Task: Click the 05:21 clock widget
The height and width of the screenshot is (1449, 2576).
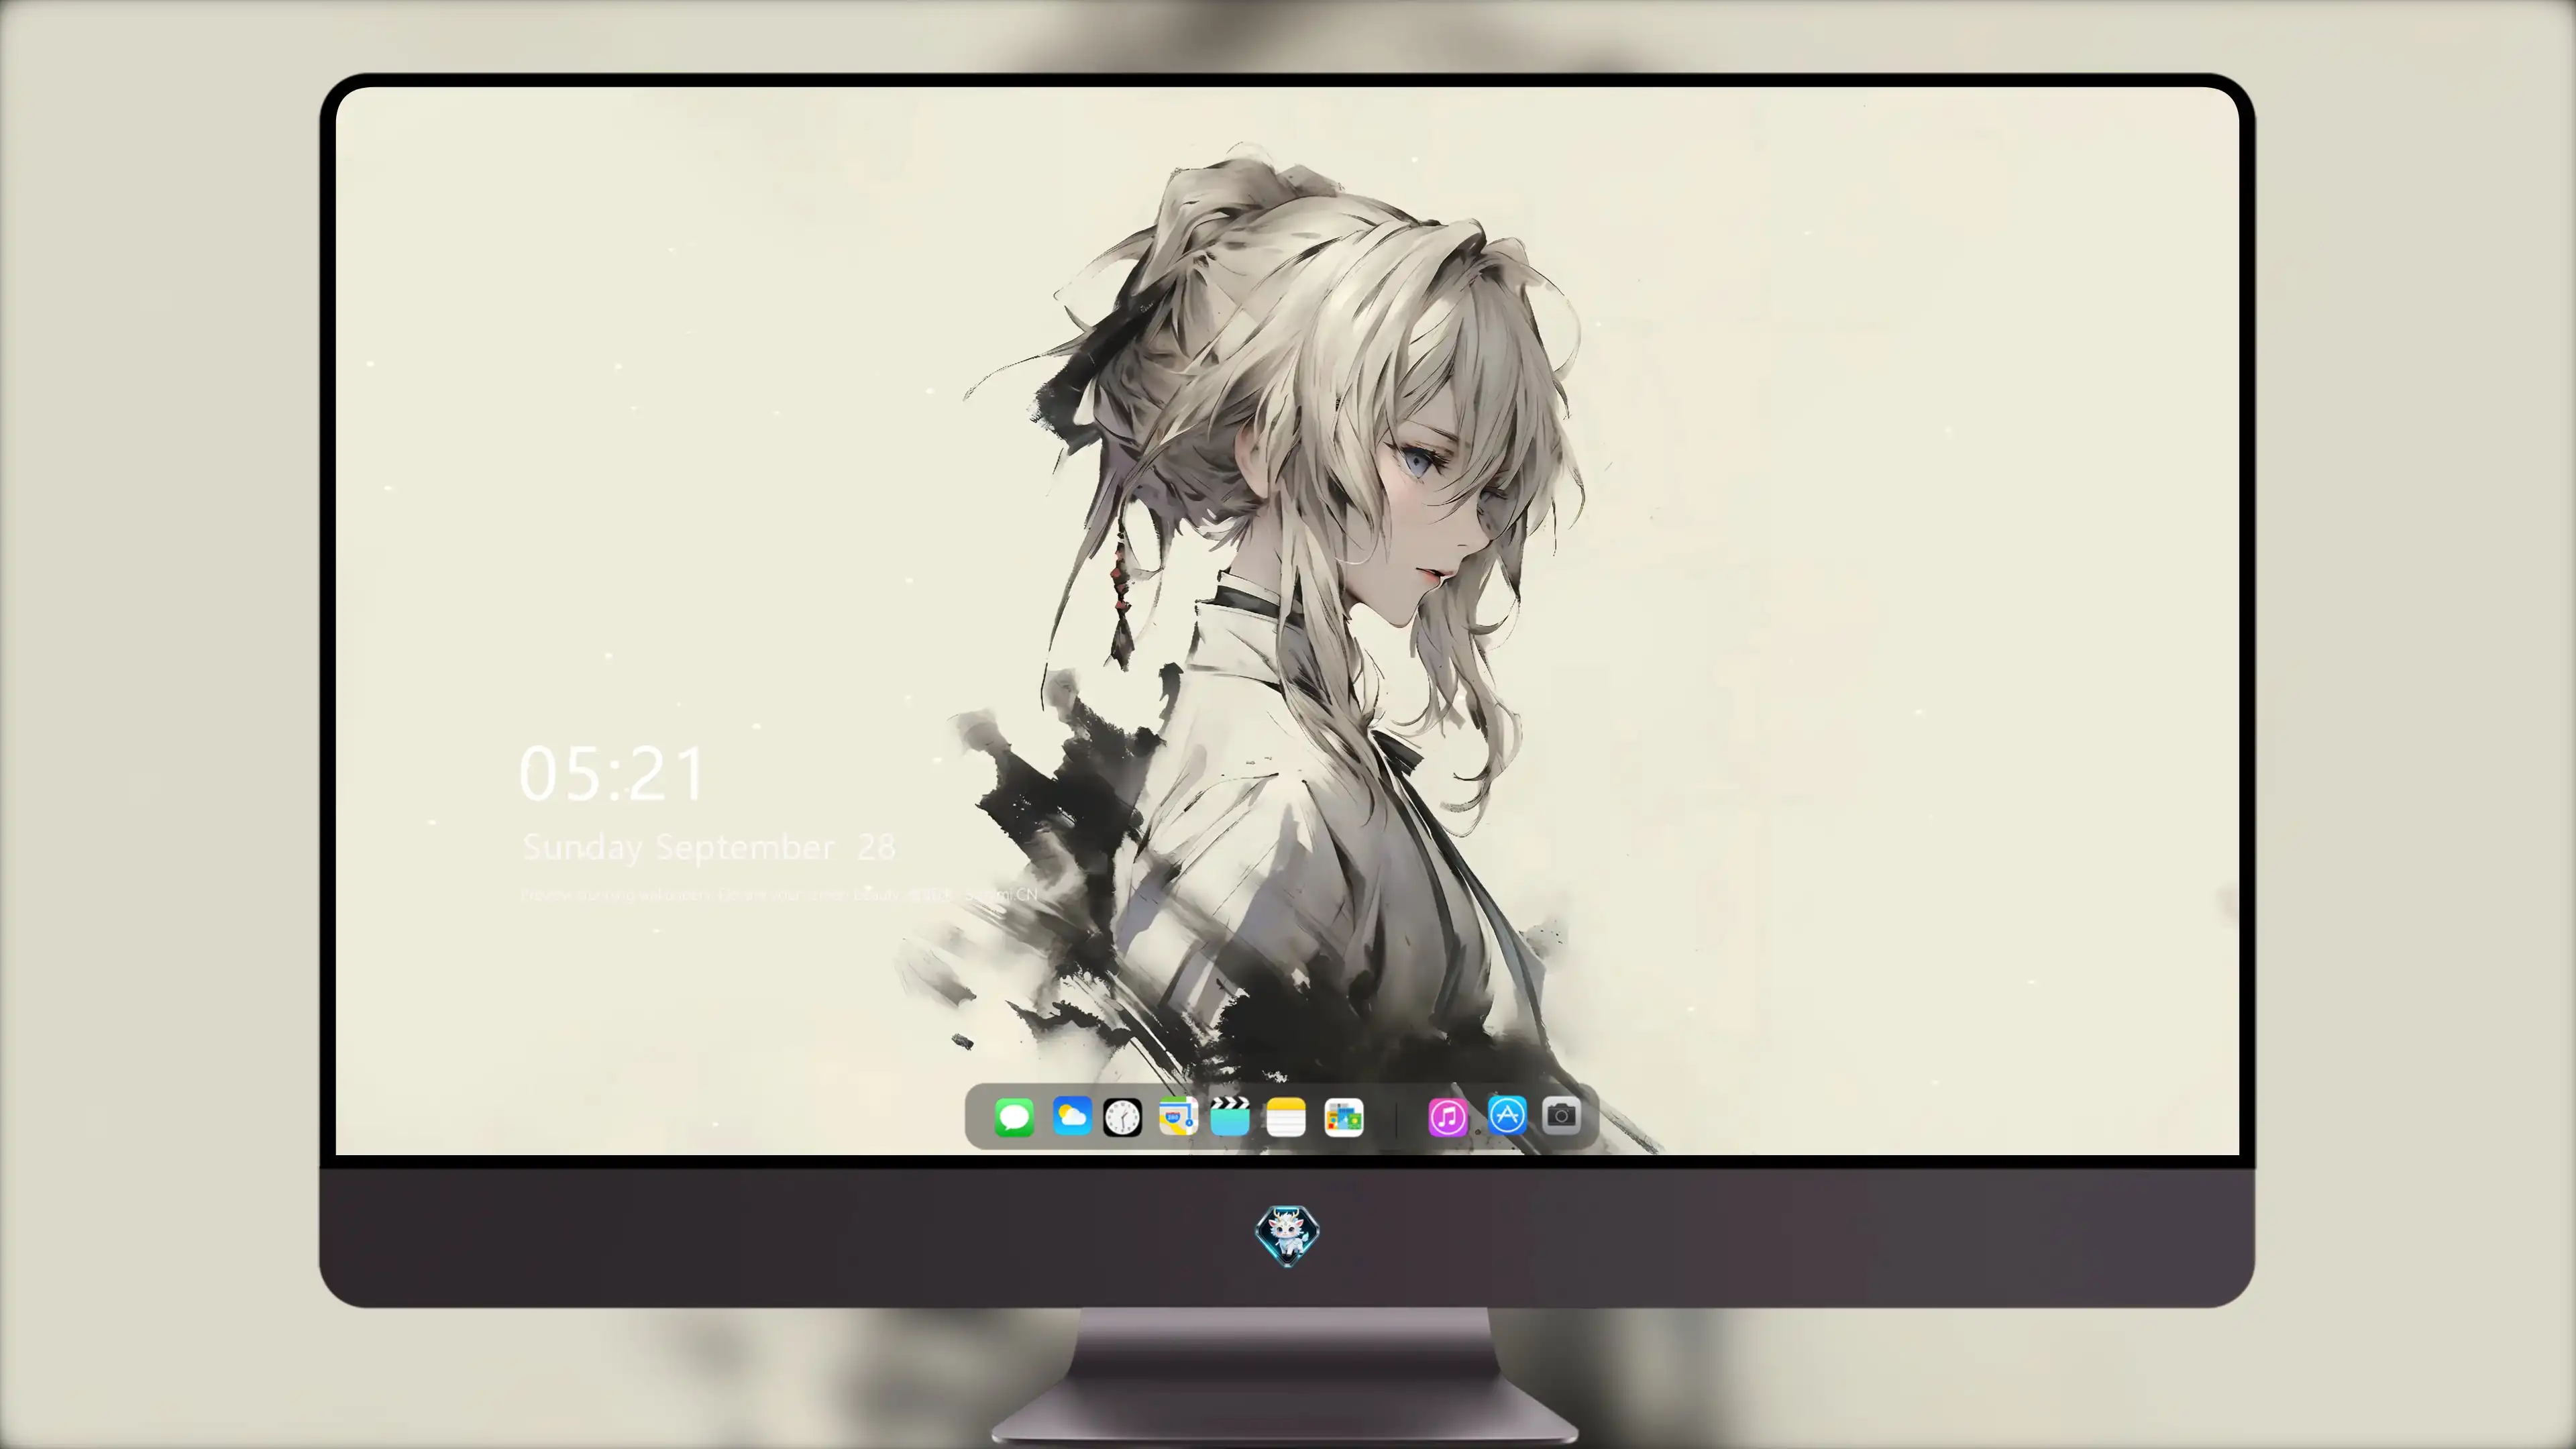Action: tap(612, 773)
